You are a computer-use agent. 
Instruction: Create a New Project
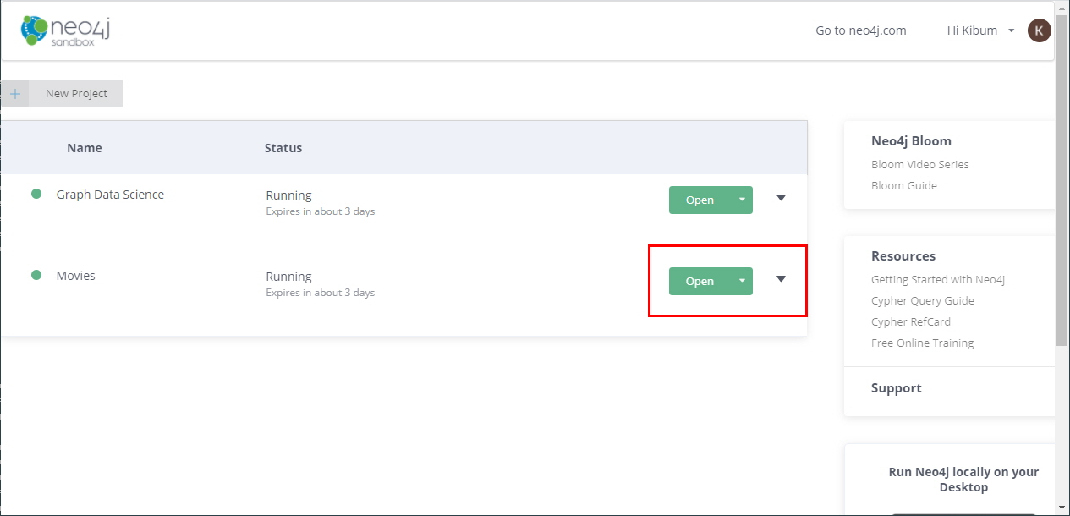coord(76,94)
